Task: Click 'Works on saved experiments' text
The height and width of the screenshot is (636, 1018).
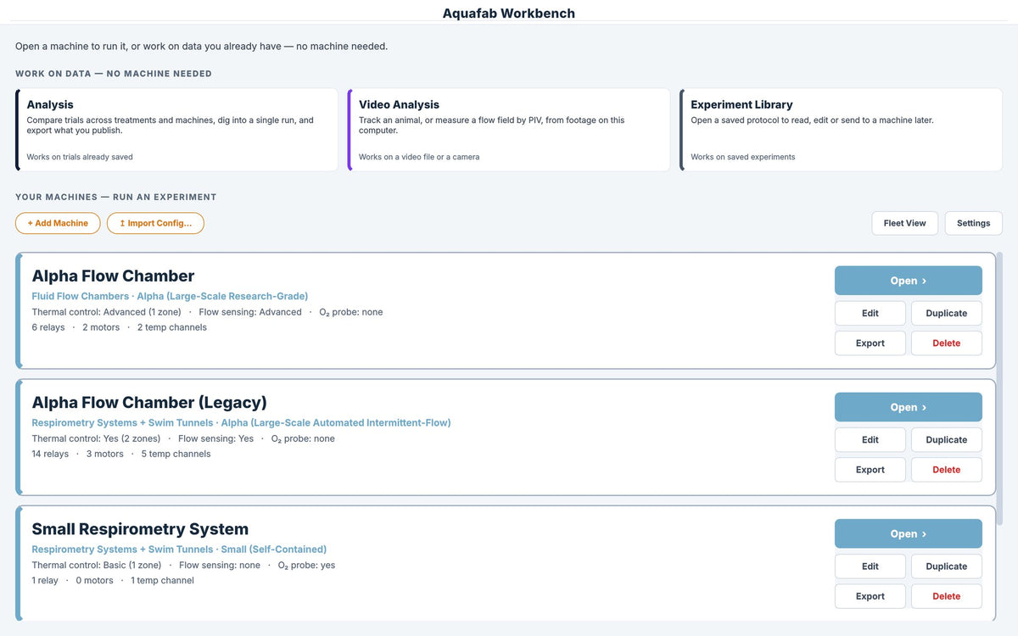Action: coord(743,157)
